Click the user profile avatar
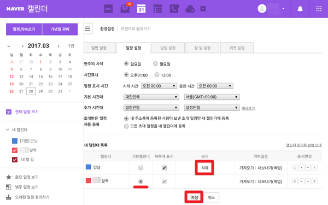The image size is (328, 205). (262, 9)
